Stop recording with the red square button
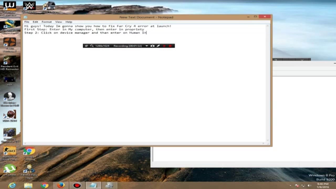 pyautogui.click(x=170, y=46)
